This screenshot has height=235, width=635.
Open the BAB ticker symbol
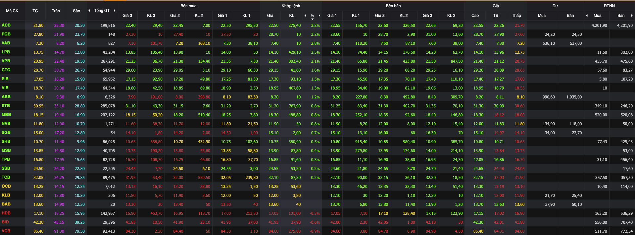pyautogui.click(x=6, y=204)
